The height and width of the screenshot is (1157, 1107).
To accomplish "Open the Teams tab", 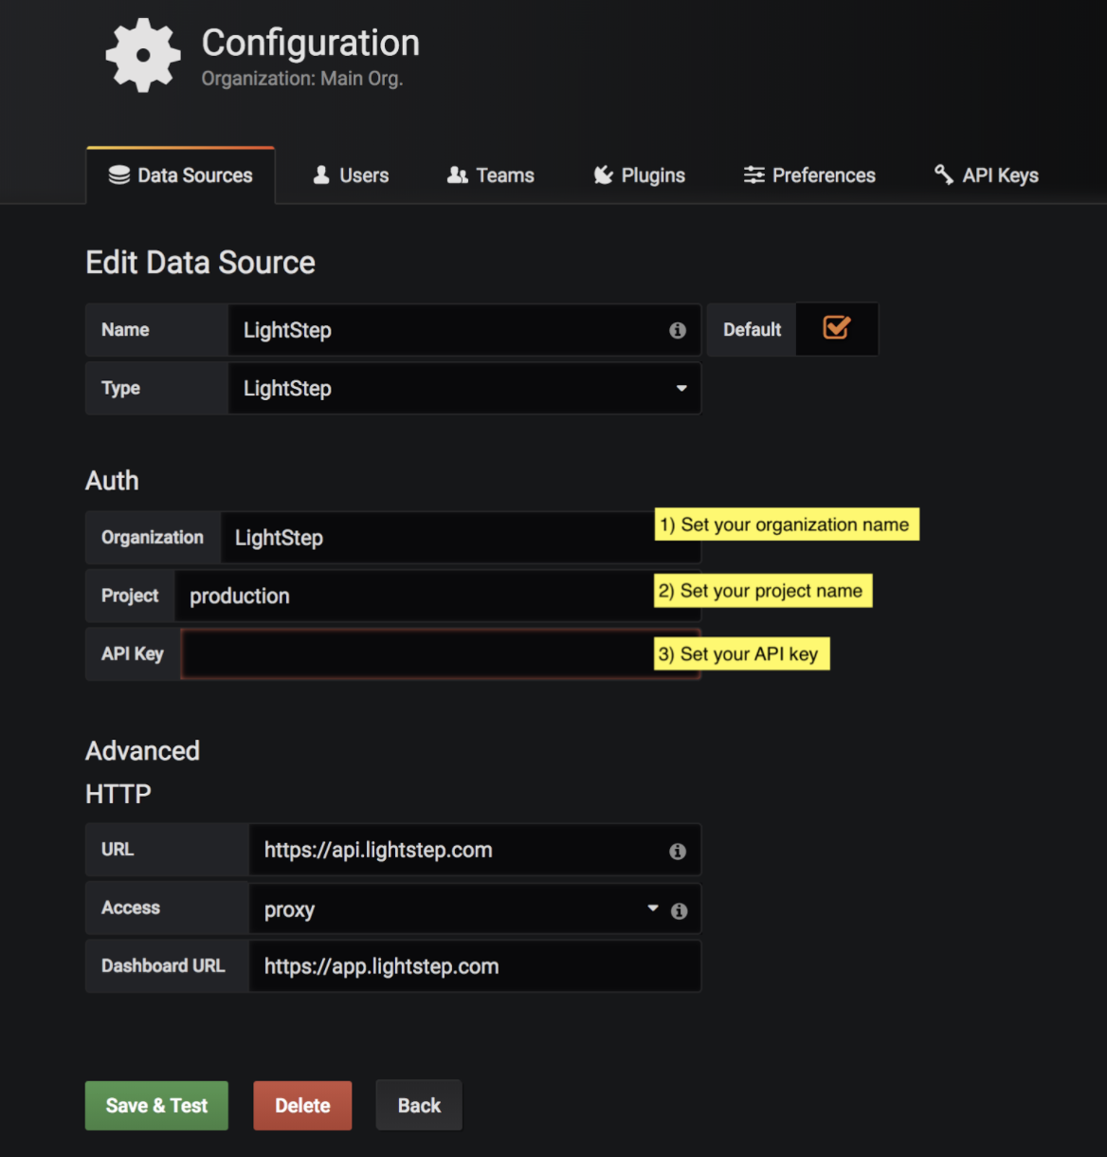I will 491,175.
